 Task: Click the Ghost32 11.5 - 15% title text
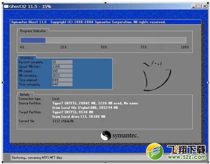[x=30, y=7]
